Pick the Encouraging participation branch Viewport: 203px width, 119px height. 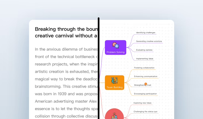coord(145,94)
